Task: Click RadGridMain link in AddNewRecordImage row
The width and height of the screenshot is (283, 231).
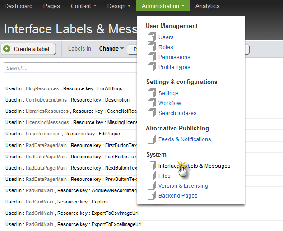Action: point(39,190)
